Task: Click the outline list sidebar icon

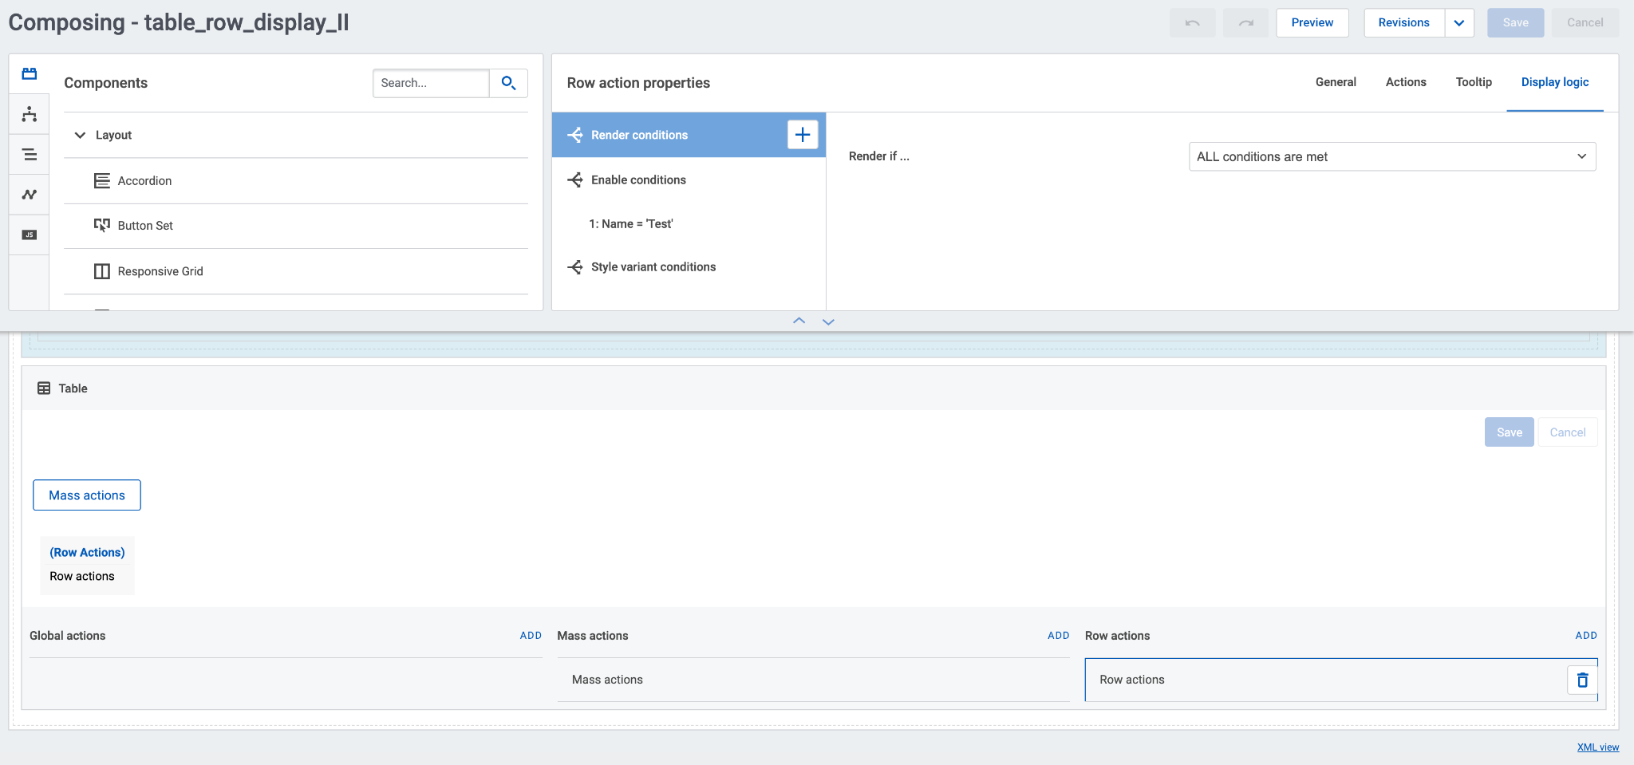Action: [30, 155]
